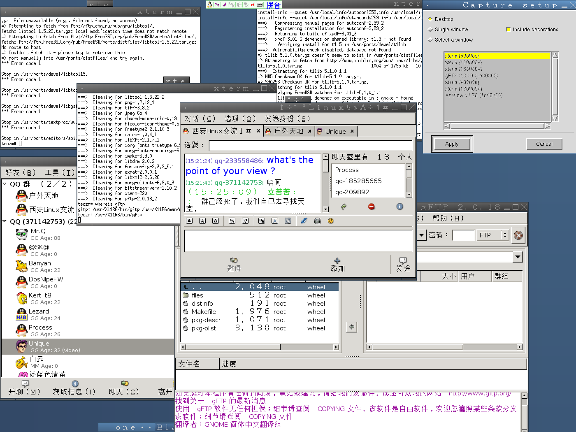Click the green arrow under chat user list
Viewport: 576px width, 432px height.
(344, 207)
